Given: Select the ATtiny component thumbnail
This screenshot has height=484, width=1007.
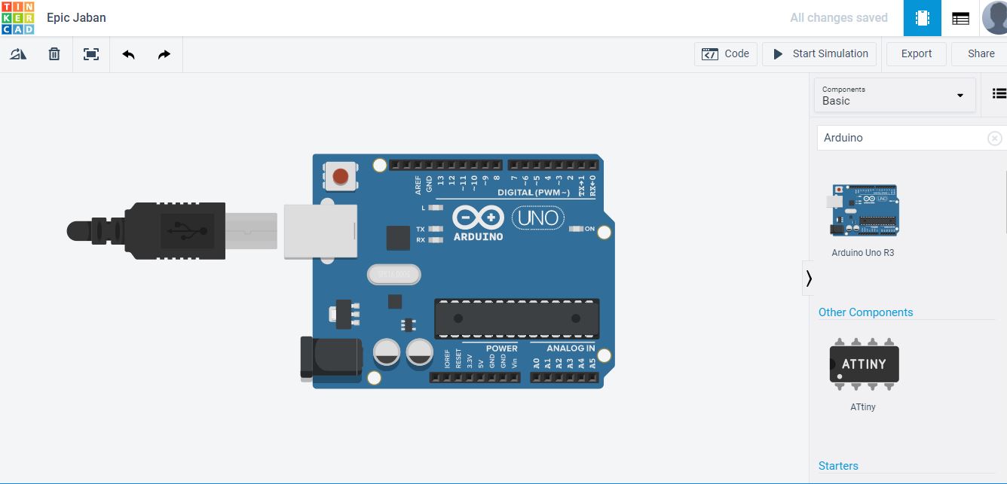Looking at the screenshot, I should pyautogui.click(x=864, y=366).
